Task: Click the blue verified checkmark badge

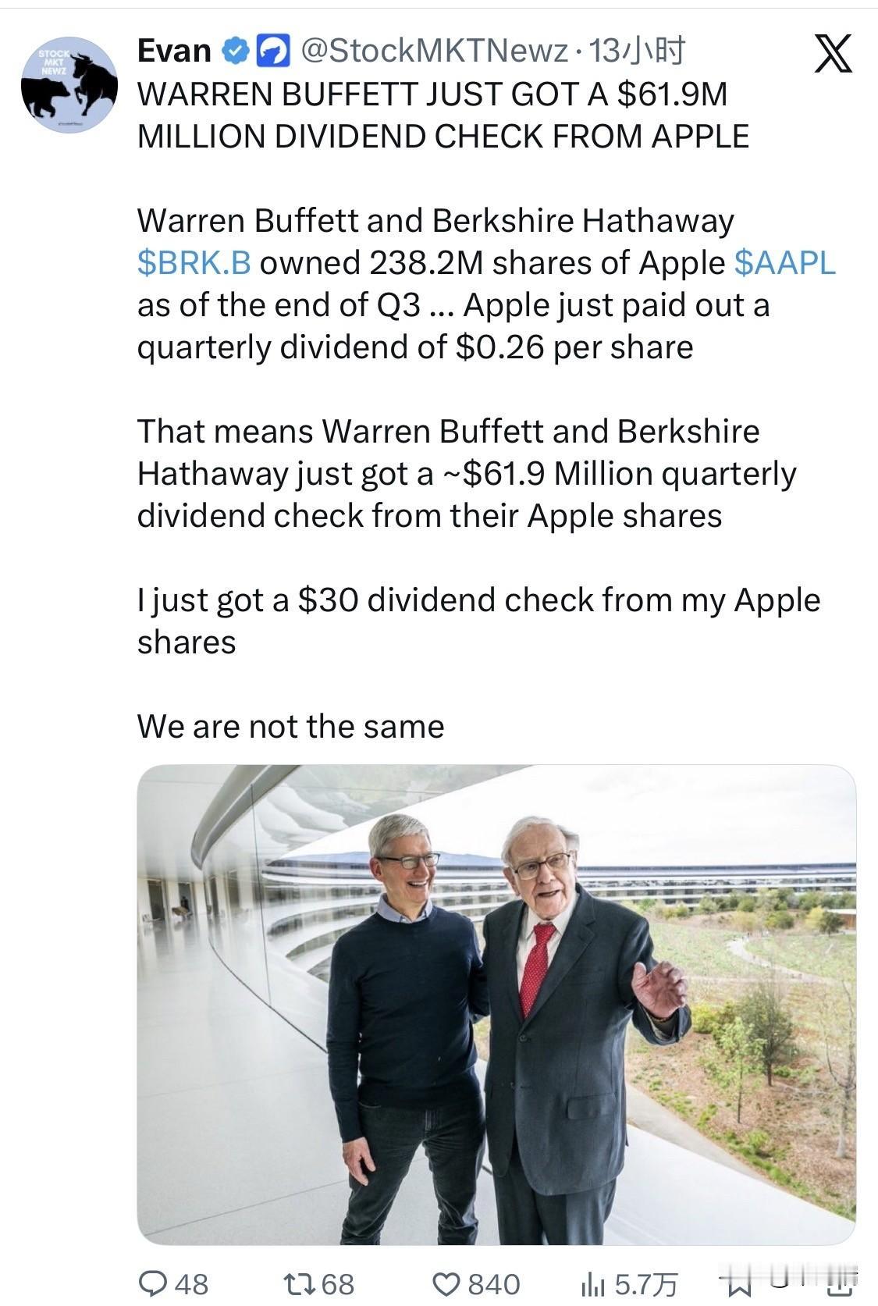Action: (234, 52)
